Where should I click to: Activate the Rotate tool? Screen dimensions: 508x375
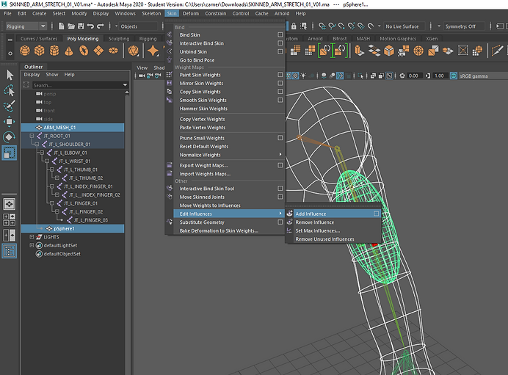tap(9, 137)
